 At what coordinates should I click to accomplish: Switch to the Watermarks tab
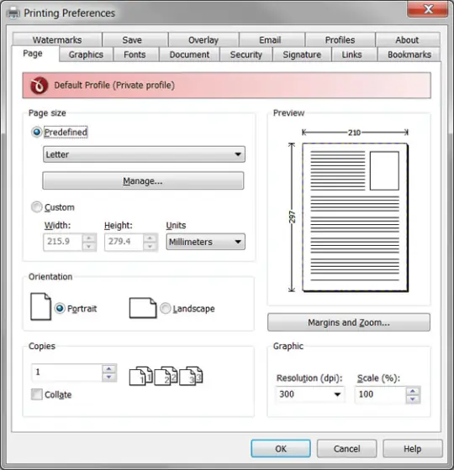point(57,39)
